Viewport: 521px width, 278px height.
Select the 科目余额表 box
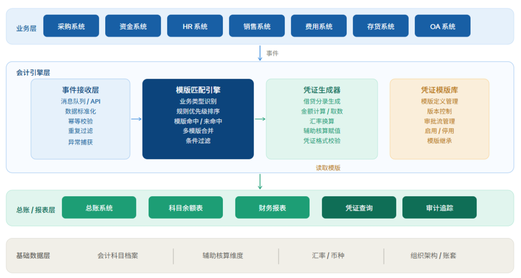click(x=186, y=207)
